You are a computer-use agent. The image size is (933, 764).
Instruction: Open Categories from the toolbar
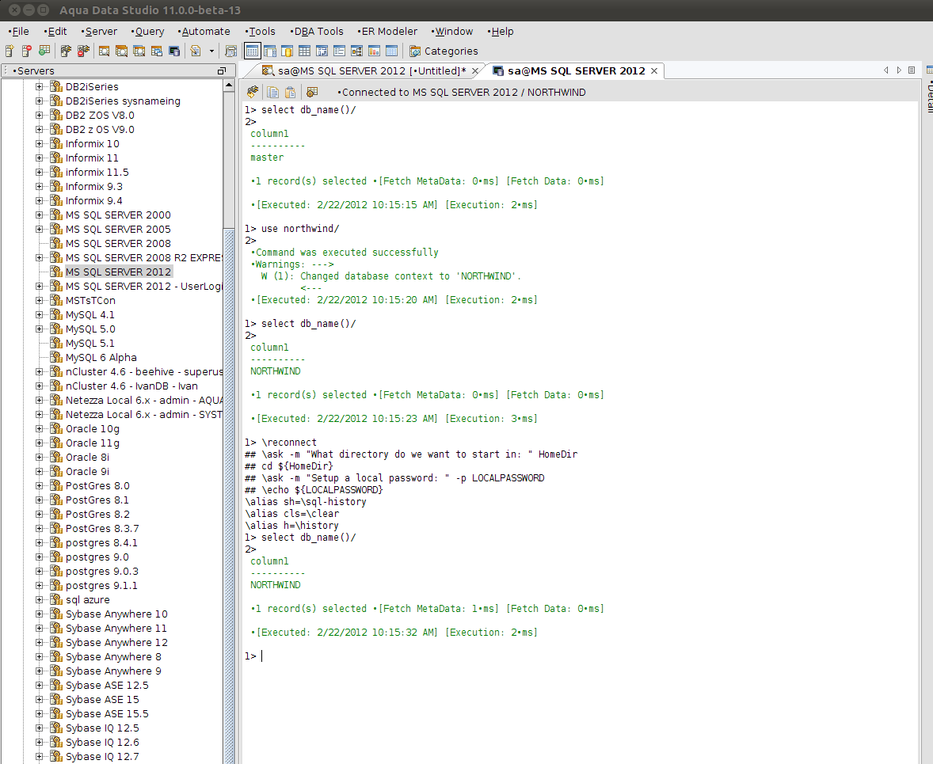(x=444, y=51)
